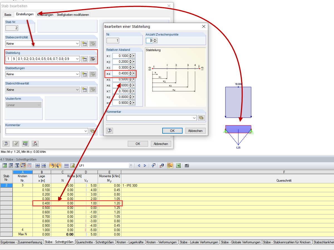Select column E header in table
Image resolution: width=334 pixels, height=250 pixels.
click(x=109, y=172)
